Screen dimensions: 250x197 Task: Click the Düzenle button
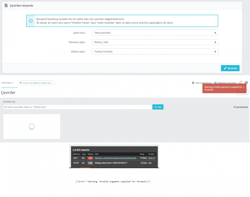(230, 68)
